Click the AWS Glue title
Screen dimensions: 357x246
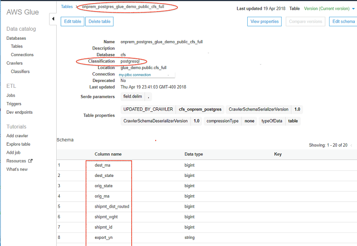pyautogui.click(x=23, y=12)
